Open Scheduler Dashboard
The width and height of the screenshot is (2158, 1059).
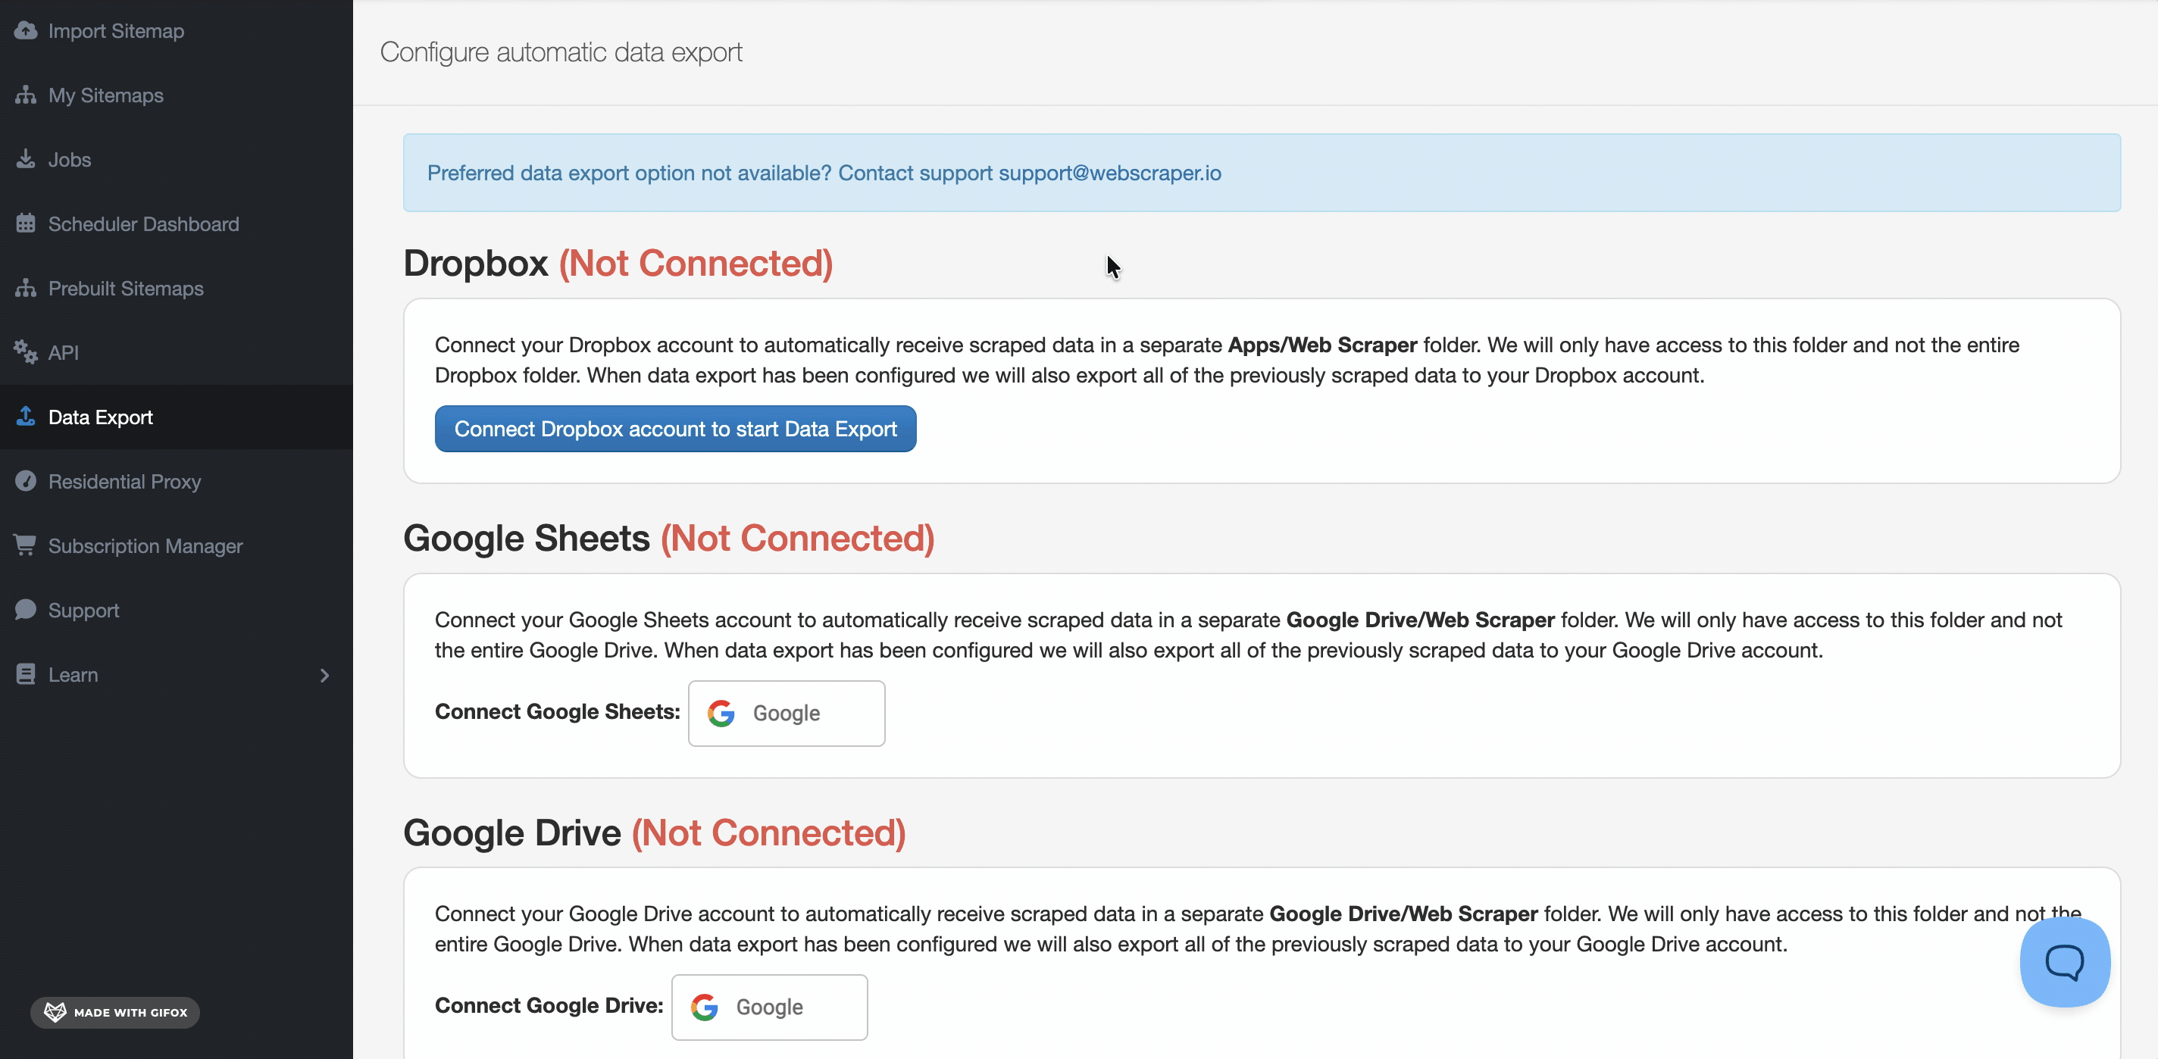pyautogui.click(x=176, y=223)
